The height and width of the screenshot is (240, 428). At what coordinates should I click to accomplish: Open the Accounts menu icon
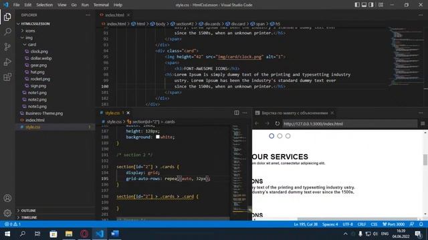pos(7,198)
